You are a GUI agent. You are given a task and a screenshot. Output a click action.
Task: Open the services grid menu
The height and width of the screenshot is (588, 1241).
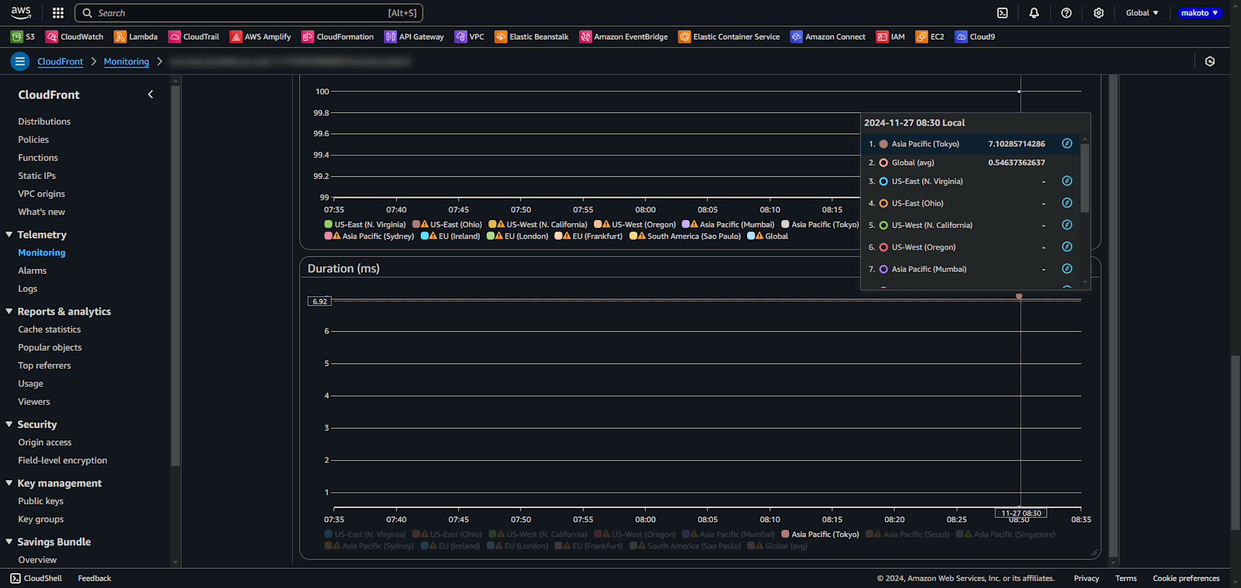58,12
